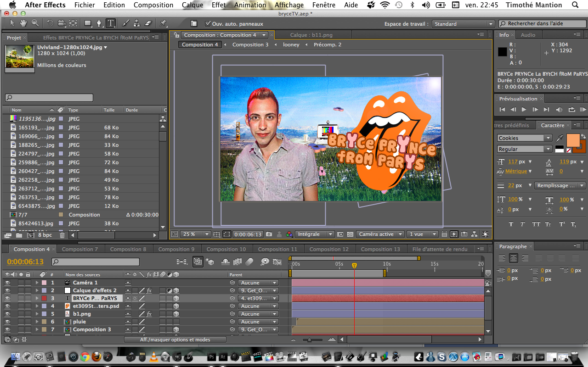
Task: Switch to File d'attente de rendu tab
Action: [440, 249]
